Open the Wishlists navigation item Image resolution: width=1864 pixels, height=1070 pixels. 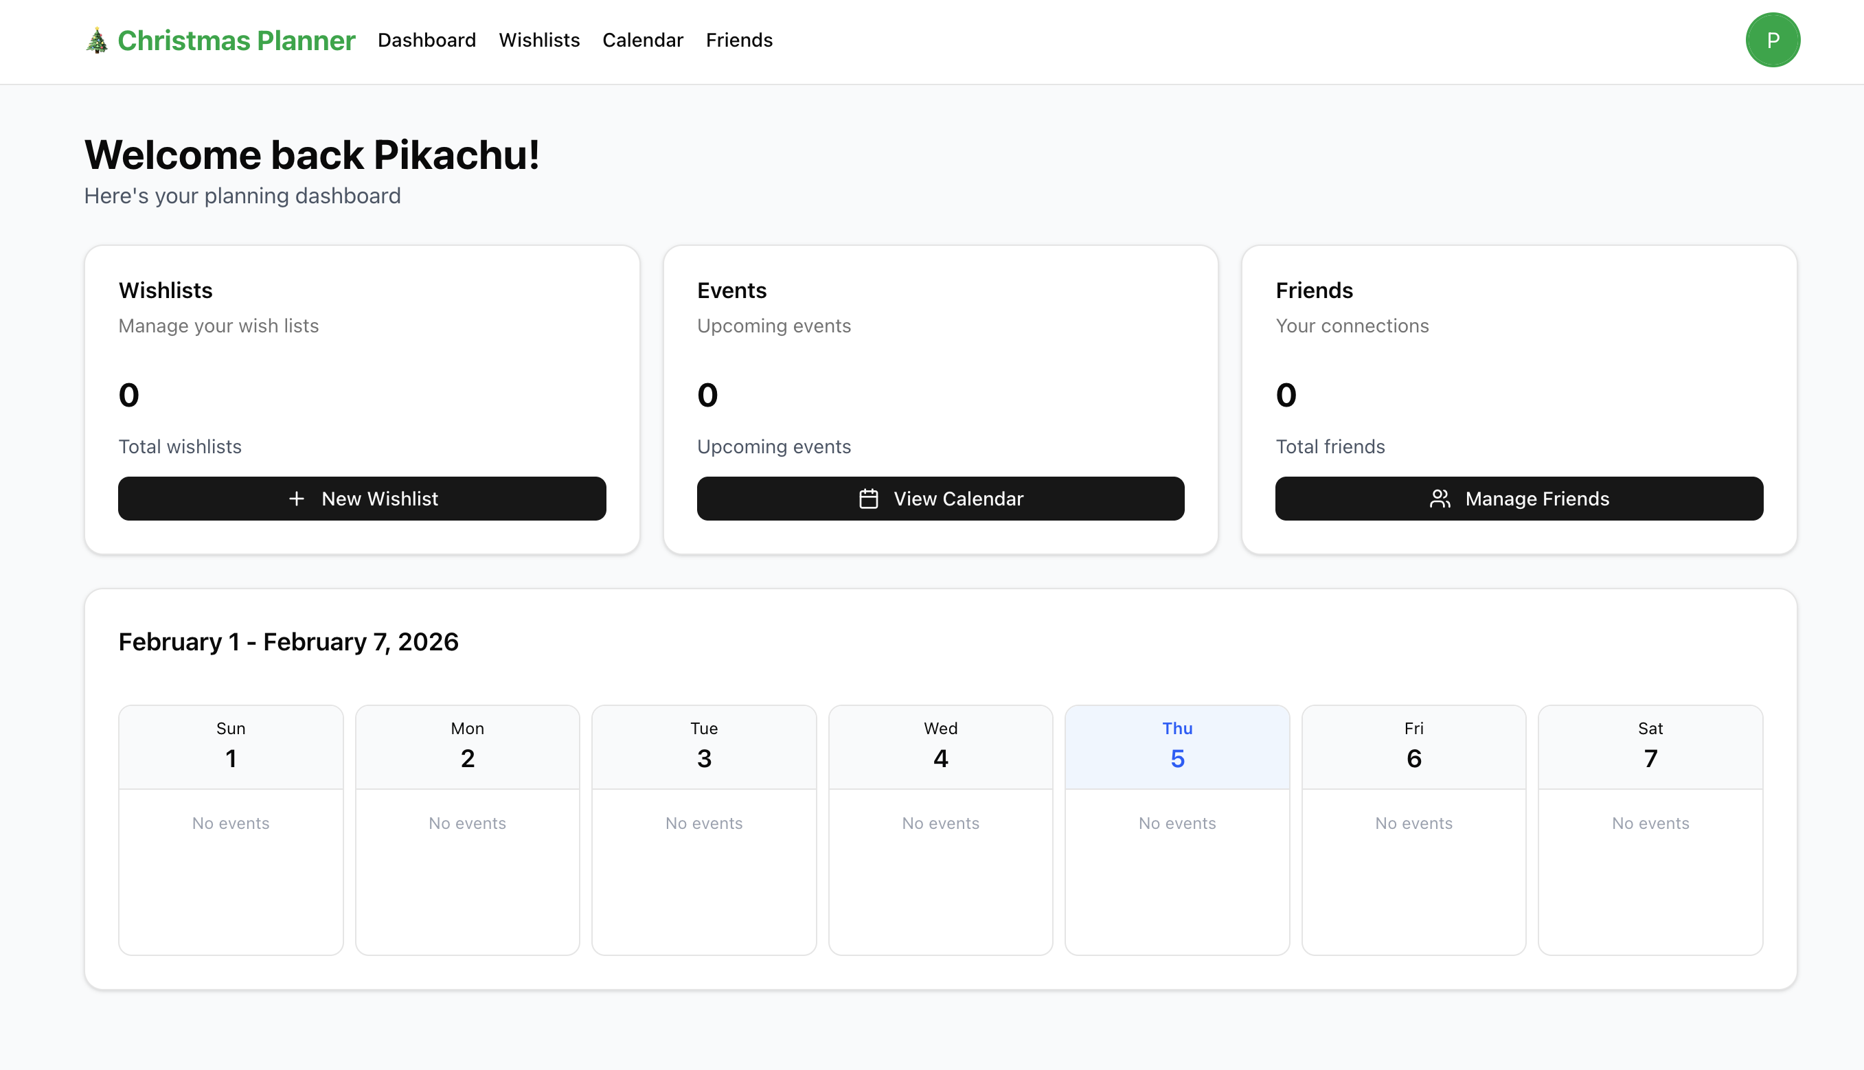click(538, 41)
